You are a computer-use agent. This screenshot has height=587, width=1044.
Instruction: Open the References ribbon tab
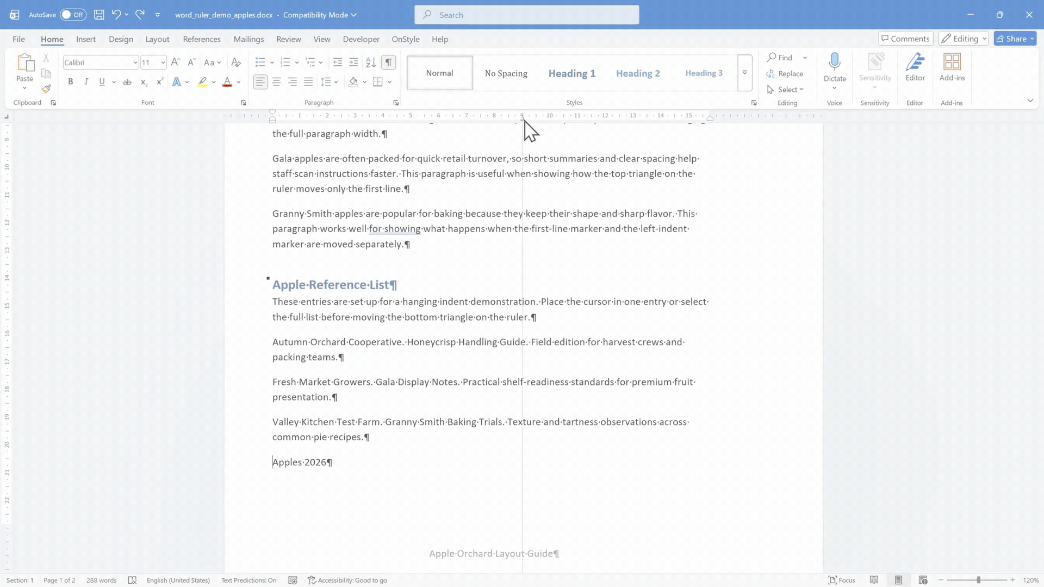pos(202,39)
